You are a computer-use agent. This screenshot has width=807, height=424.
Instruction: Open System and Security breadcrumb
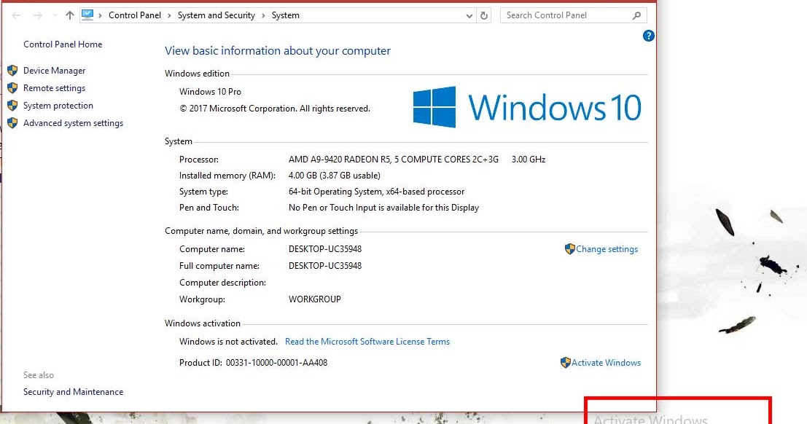click(x=217, y=15)
